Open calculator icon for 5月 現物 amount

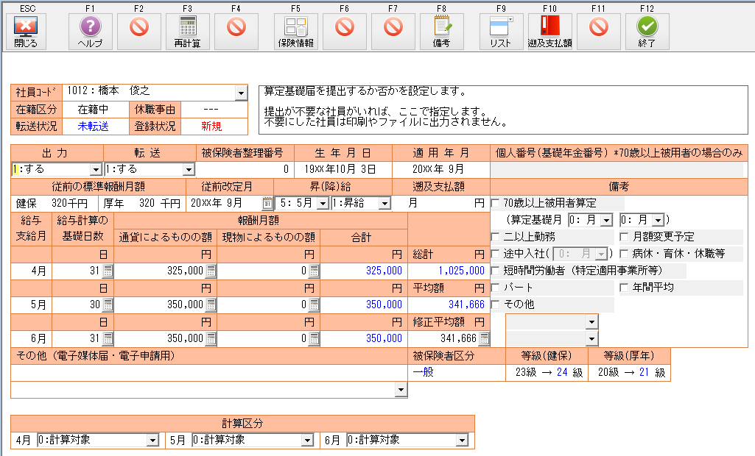[x=314, y=304]
